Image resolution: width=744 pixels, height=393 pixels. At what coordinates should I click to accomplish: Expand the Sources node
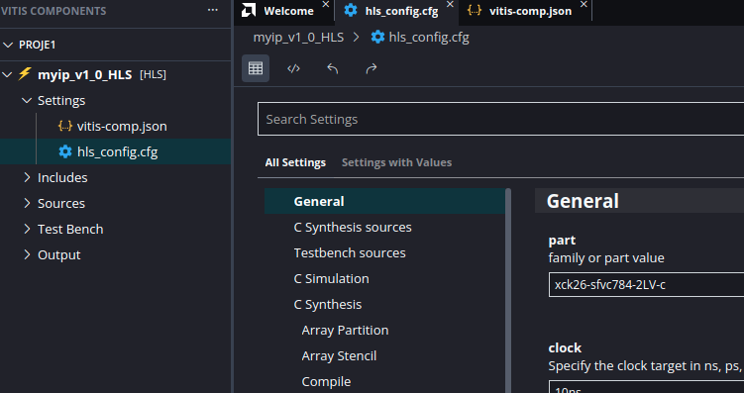coord(27,203)
